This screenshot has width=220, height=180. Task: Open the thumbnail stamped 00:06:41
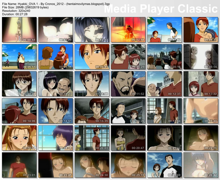click(x=92, y=57)
